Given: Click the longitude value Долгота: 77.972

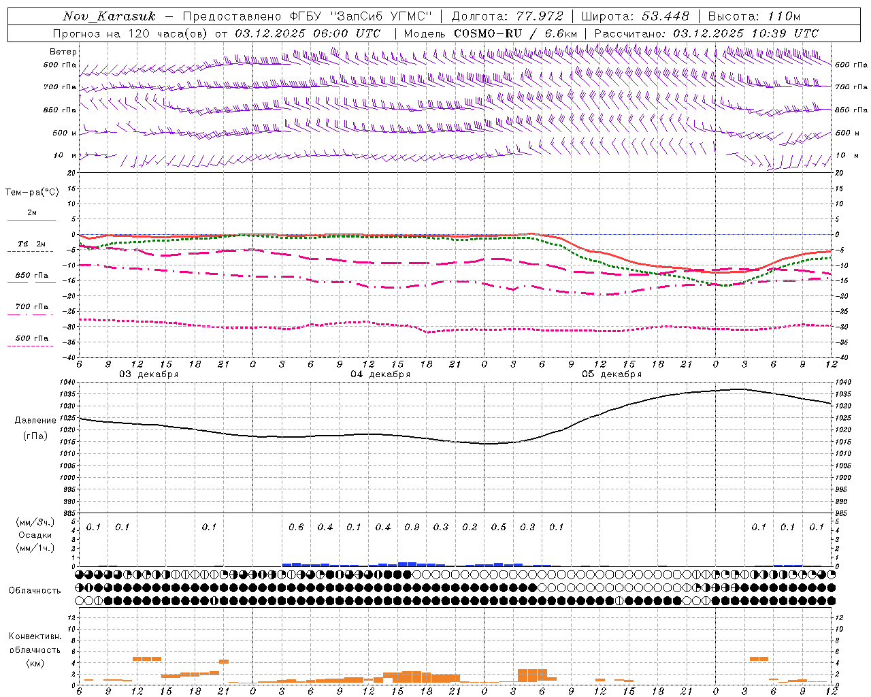Looking at the screenshot, I should [x=507, y=16].
